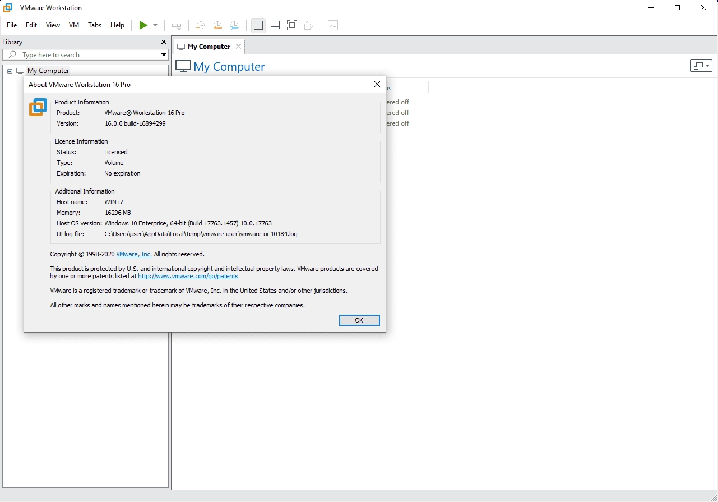
Task: Click the Unity mode toolbar icon
Action: pyautogui.click(x=309, y=25)
